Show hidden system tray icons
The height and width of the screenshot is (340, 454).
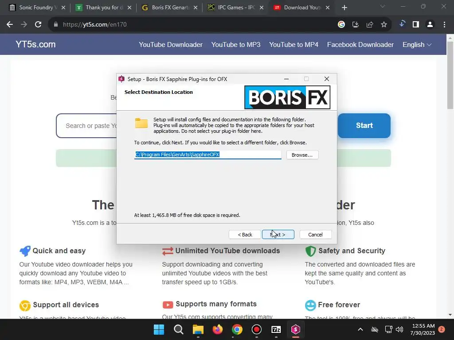[x=360, y=329]
